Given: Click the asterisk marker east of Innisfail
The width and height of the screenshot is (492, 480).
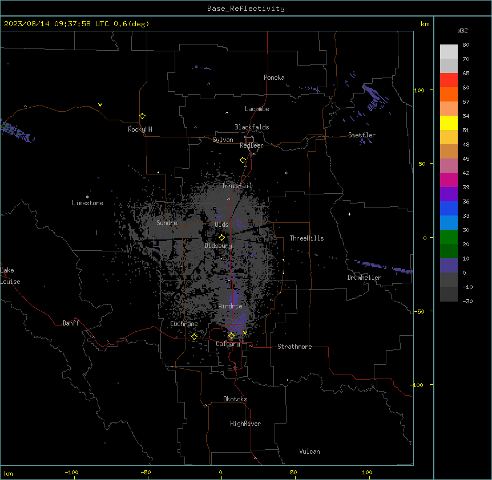Looking at the screenshot, I should point(287,173).
